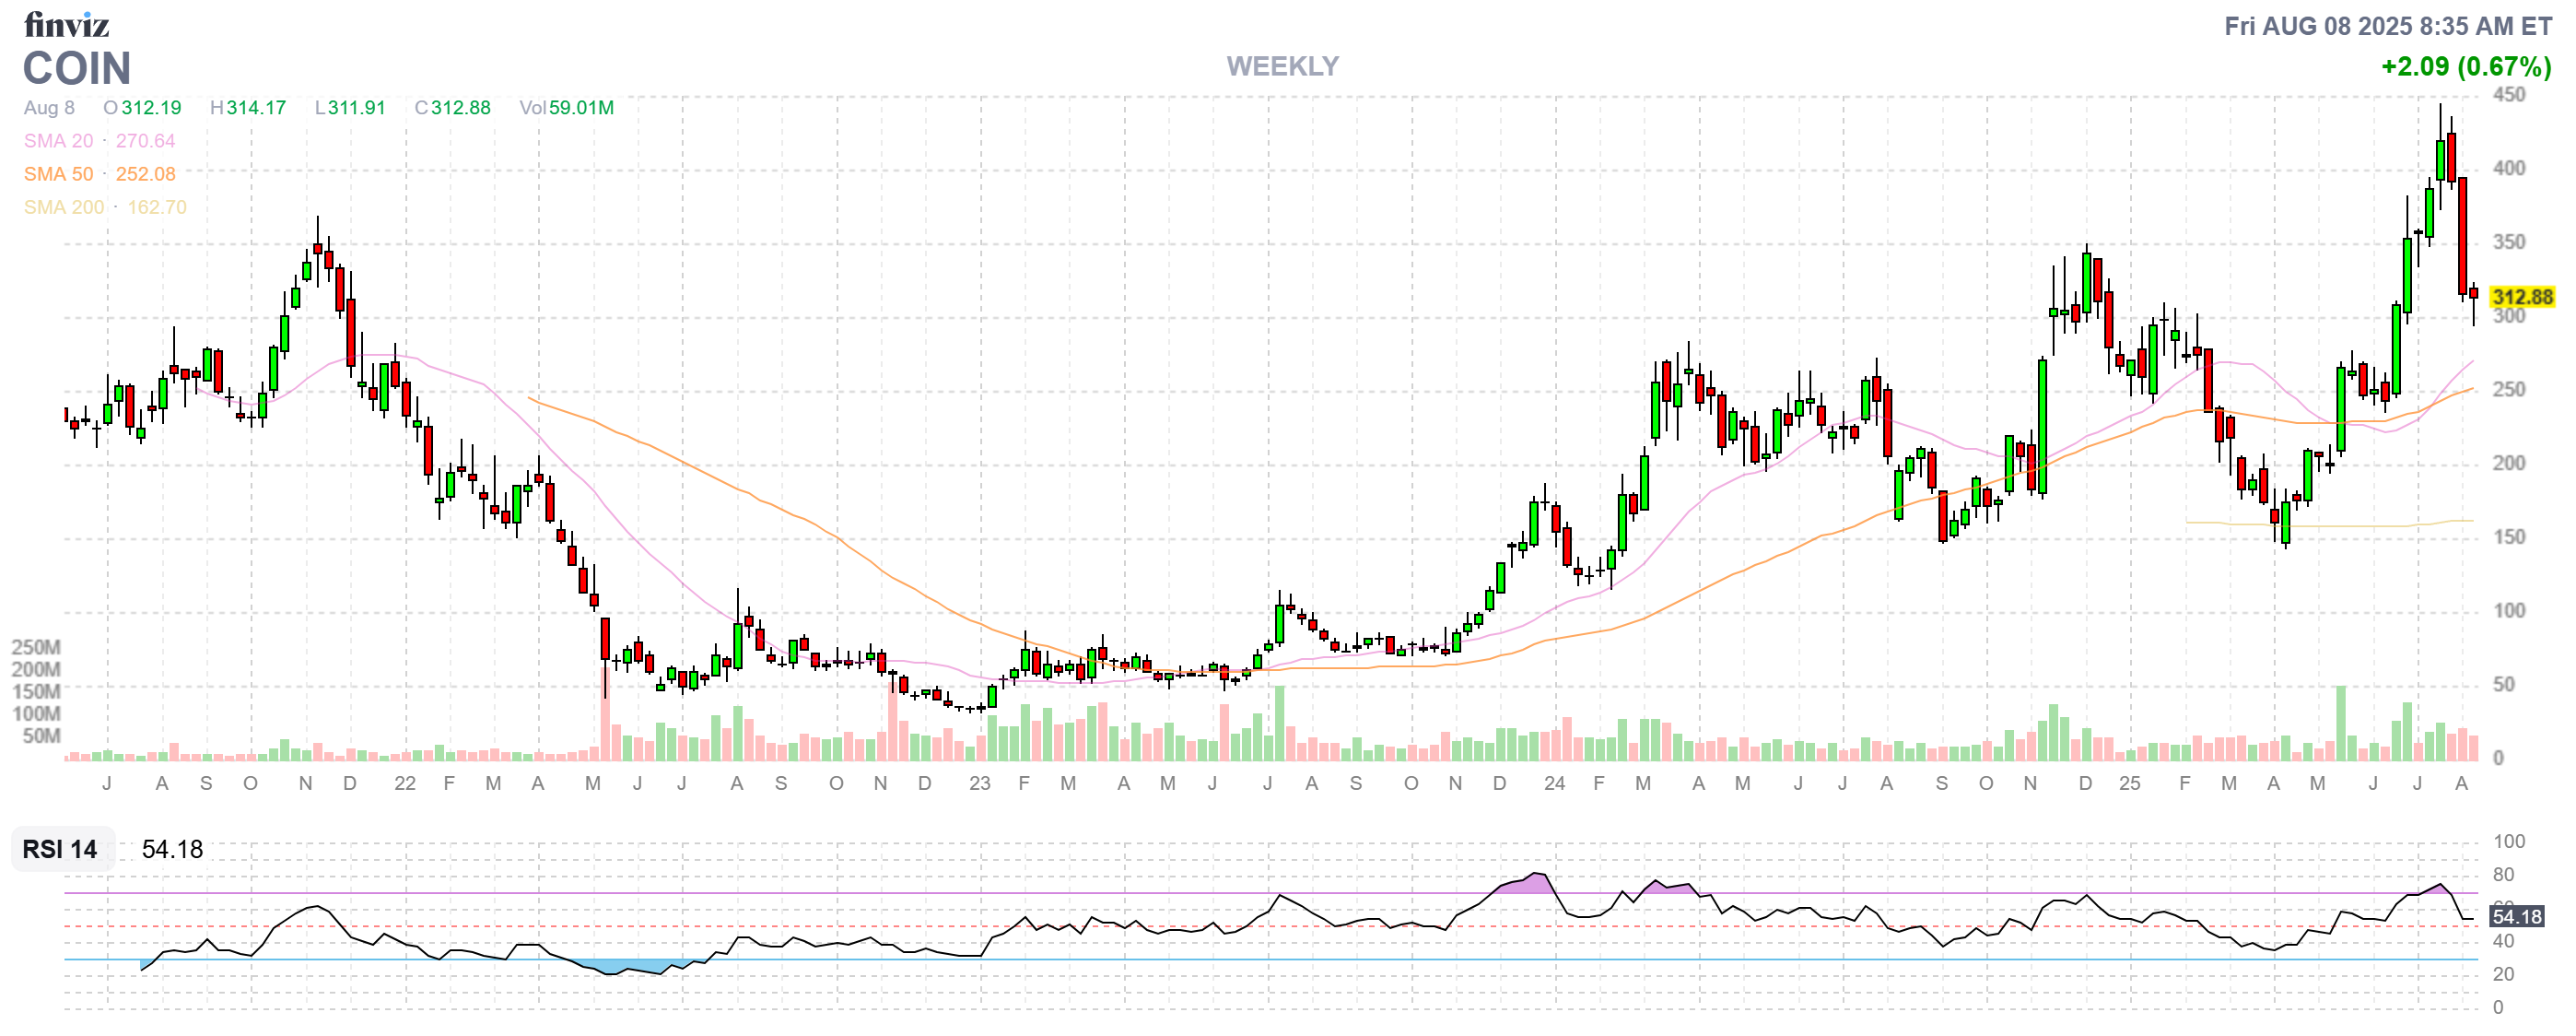Screen dimensions: 2576x1036
Task: Click the 25 year marker on the time axis
Action: [x=2130, y=784]
